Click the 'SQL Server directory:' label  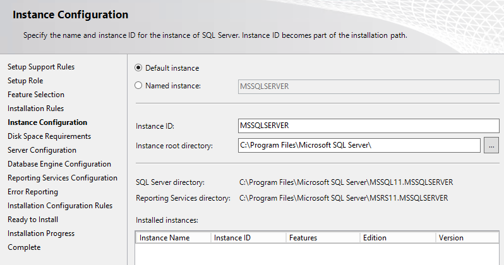[x=170, y=182]
